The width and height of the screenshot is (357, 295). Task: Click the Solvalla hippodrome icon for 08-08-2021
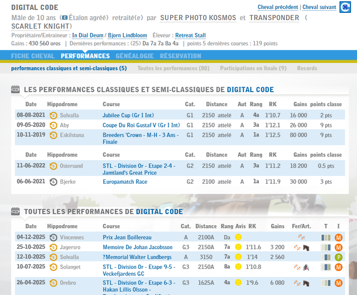pyautogui.click(x=54, y=115)
